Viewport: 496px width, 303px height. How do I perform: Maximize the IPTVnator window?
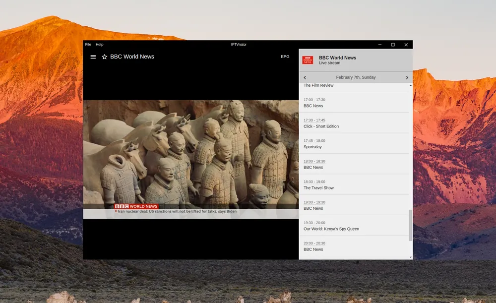coord(393,45)
